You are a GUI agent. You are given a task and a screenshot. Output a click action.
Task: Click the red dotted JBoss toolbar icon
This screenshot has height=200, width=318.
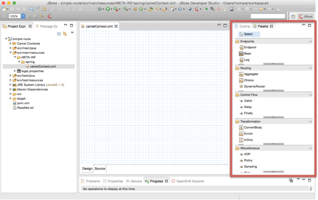[50, 16]
